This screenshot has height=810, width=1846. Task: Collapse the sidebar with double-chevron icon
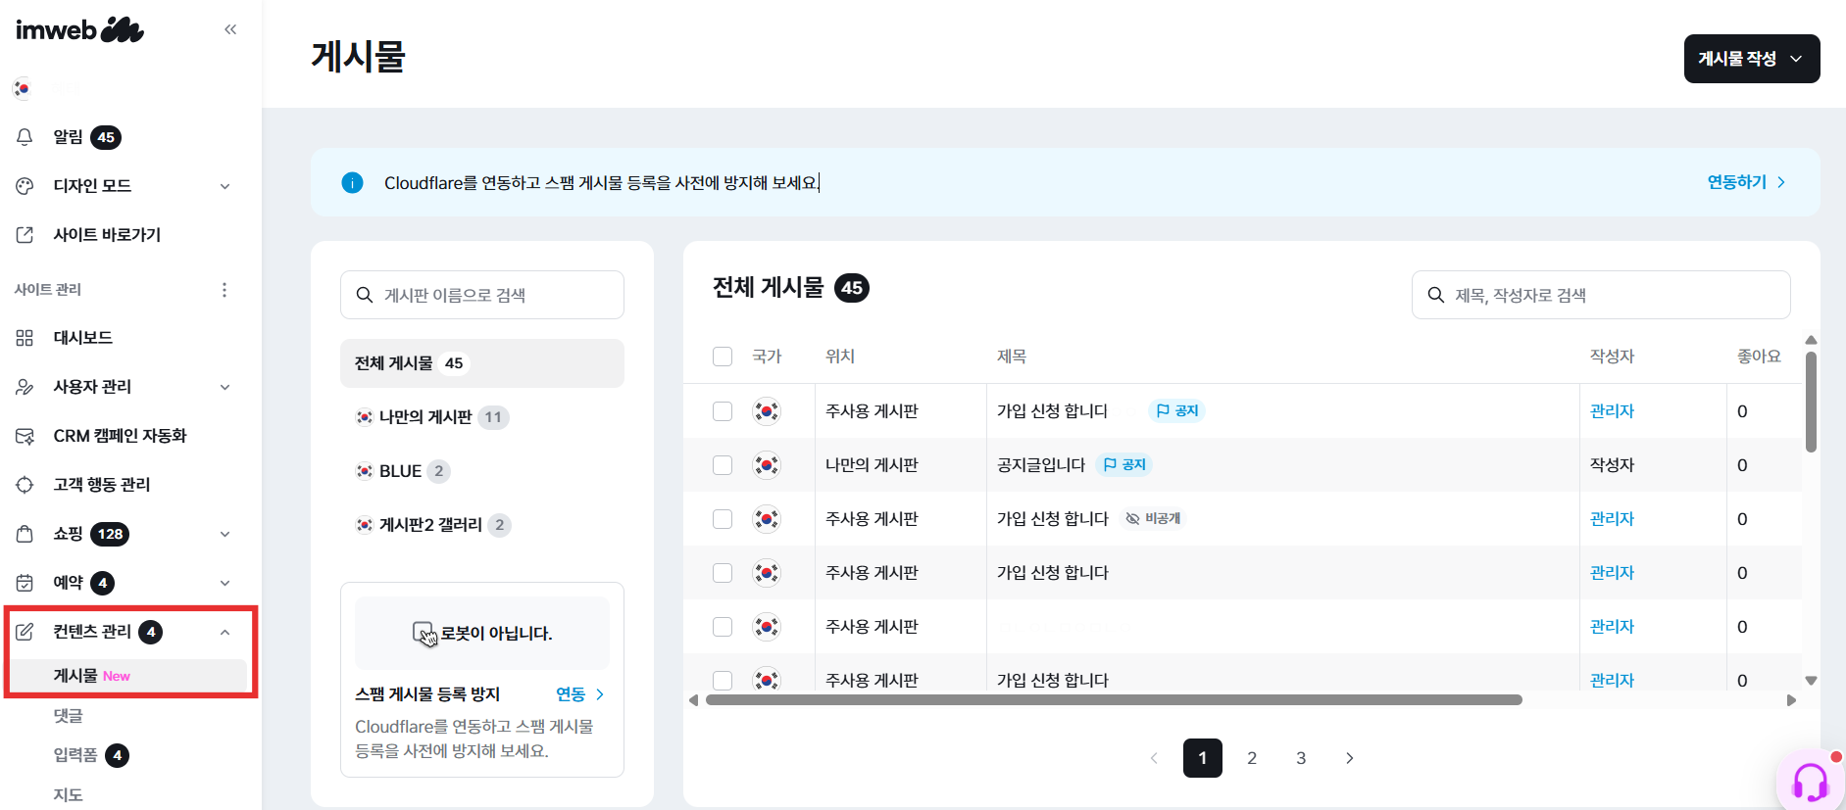pos(230,29)
